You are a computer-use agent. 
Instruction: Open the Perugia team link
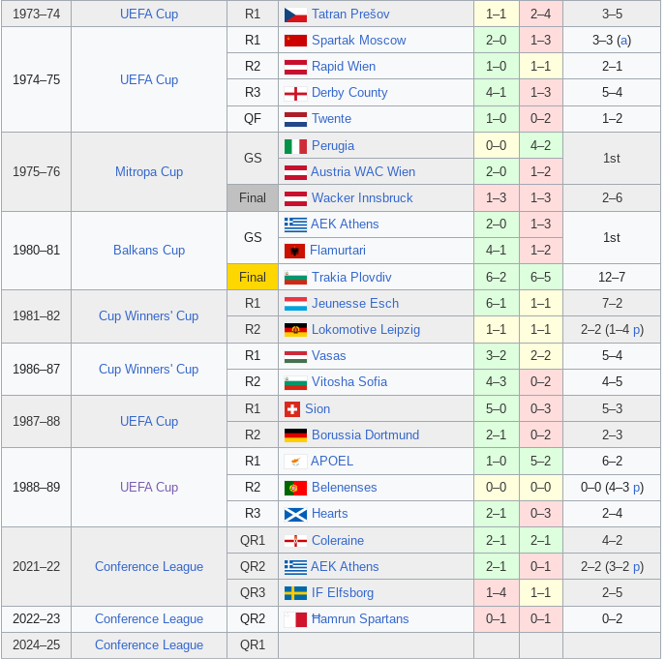[x=333, y=146]
